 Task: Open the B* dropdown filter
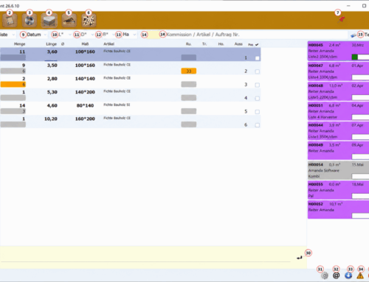click(x=108, y=35)
